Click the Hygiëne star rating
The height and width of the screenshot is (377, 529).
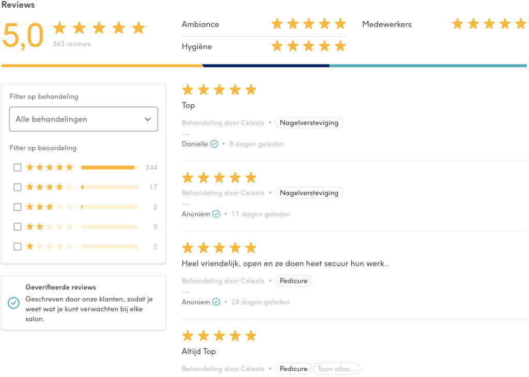[309, 46]
